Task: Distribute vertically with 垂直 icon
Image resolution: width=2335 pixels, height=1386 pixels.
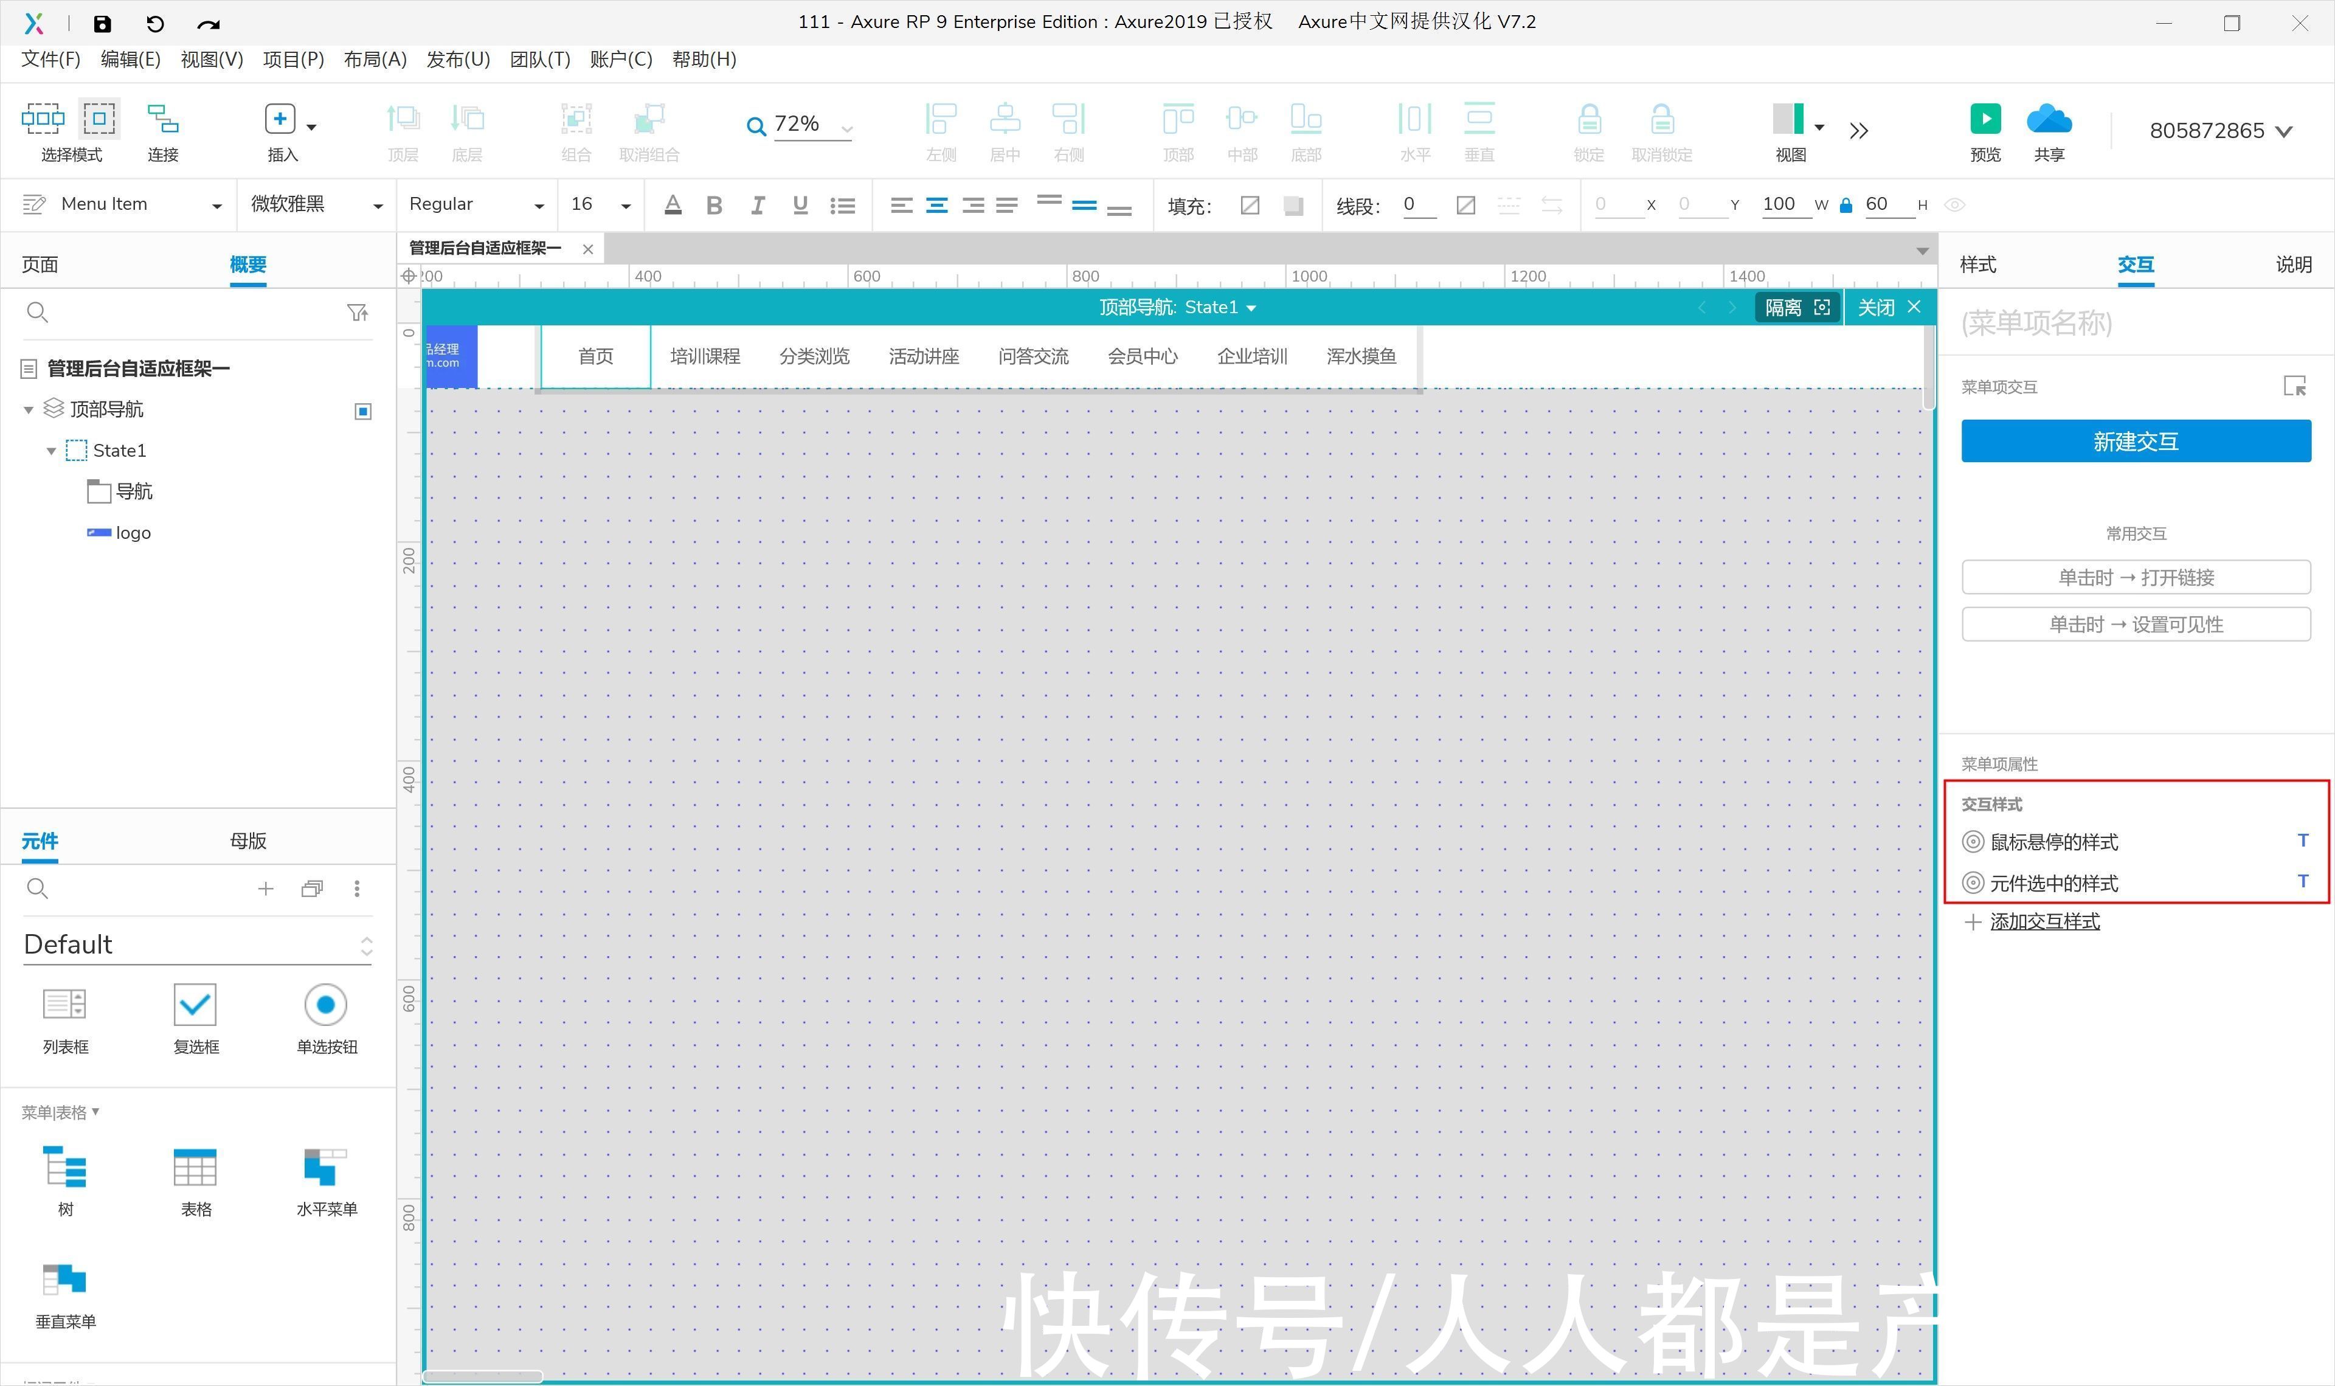Action: pos(1479,119)
